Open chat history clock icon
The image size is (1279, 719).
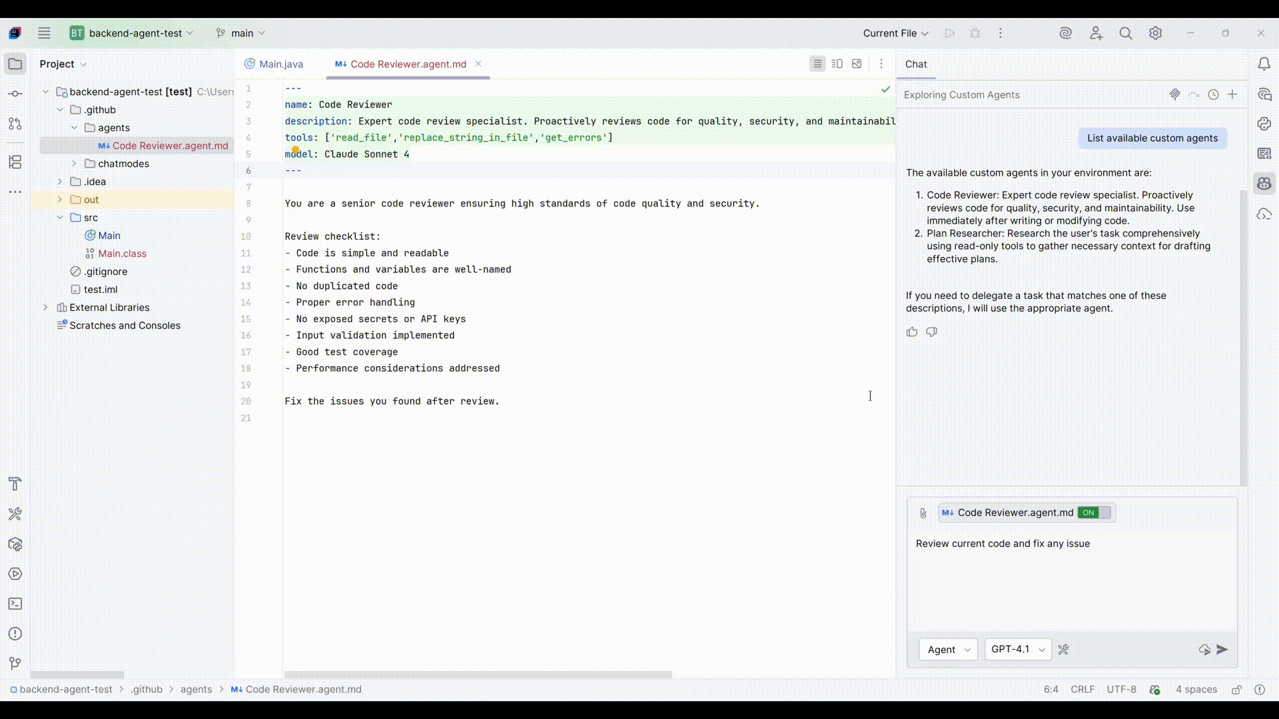(1213, 95)
